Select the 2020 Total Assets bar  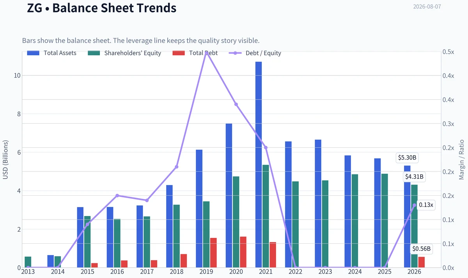click(x=229, y=195)
